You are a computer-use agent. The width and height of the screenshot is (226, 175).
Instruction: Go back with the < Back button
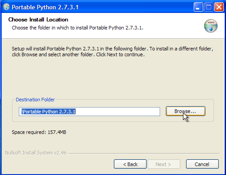click(x=130, y=164)
